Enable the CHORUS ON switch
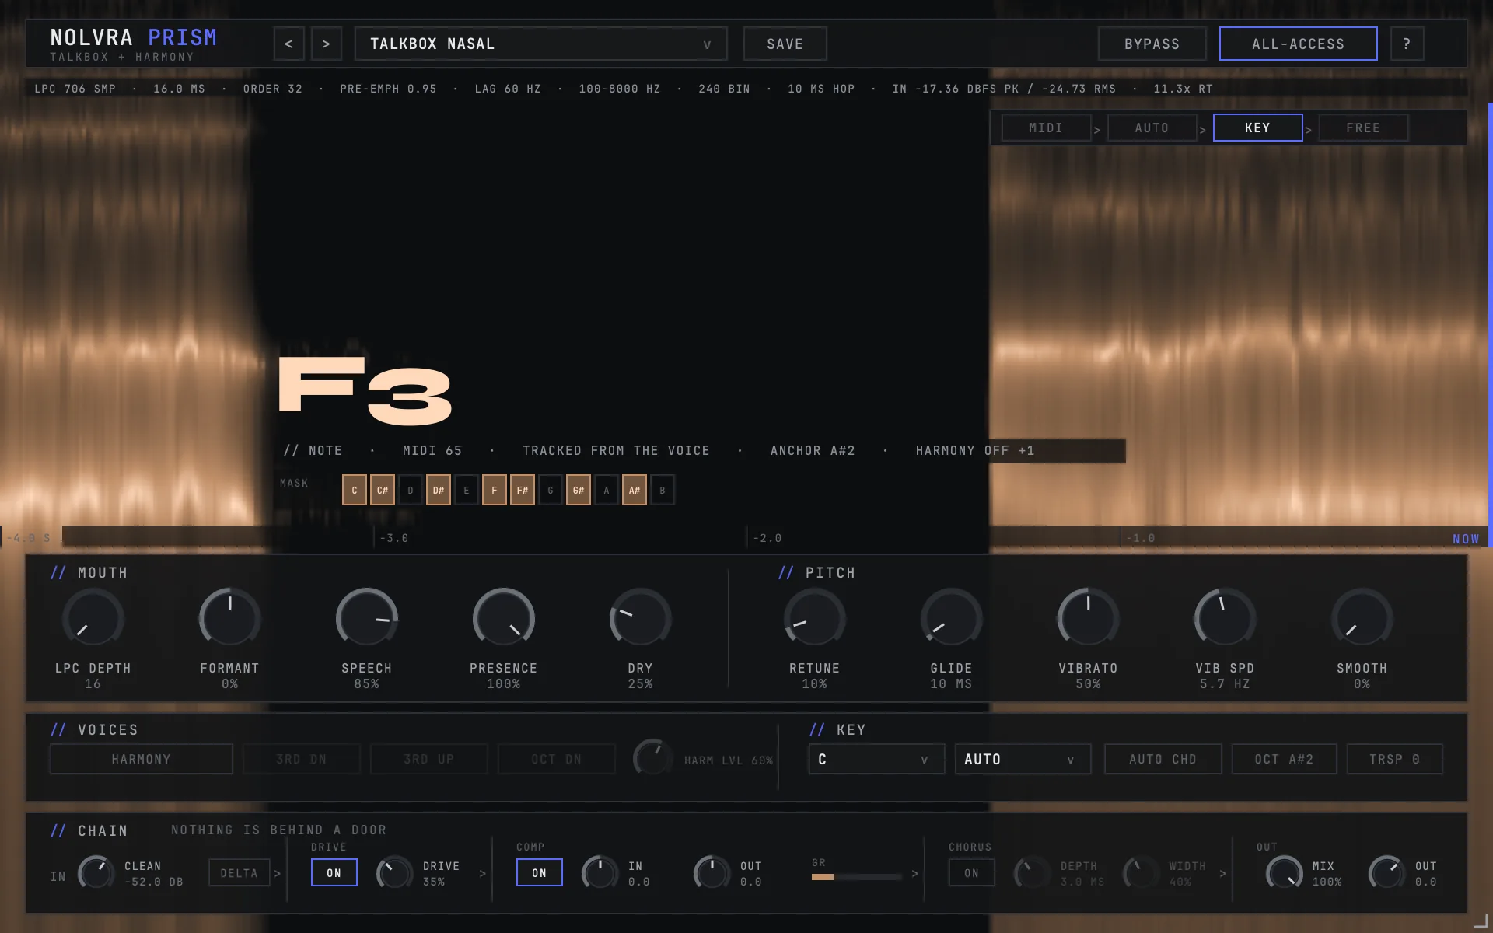The width and height of the screenshot is (1493, 933). 971,872
